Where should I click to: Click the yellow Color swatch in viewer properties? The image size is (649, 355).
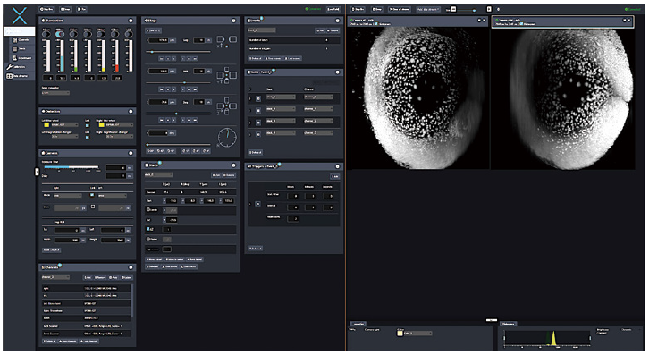coord(400,333)
